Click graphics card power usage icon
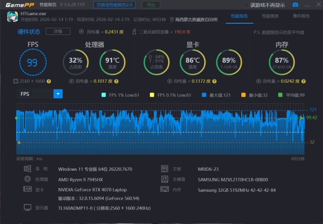This screenshot has width=323, height=224. 170,81
